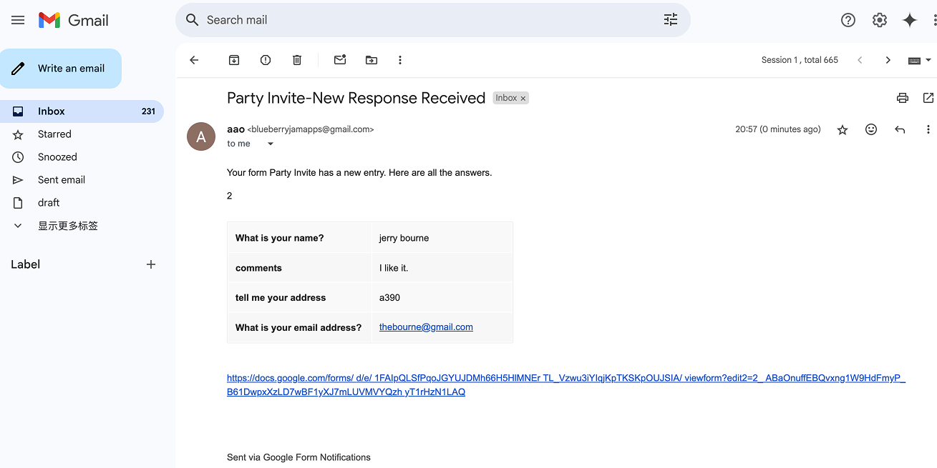937x468 pixels.
Task: Open Gmail search filter options
Action: point(670,20)
